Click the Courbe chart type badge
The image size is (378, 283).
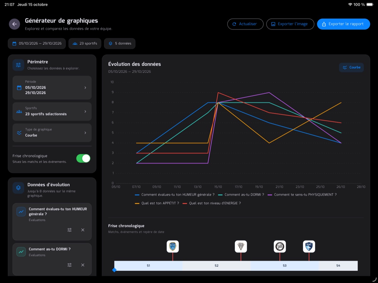coord(351,67)
